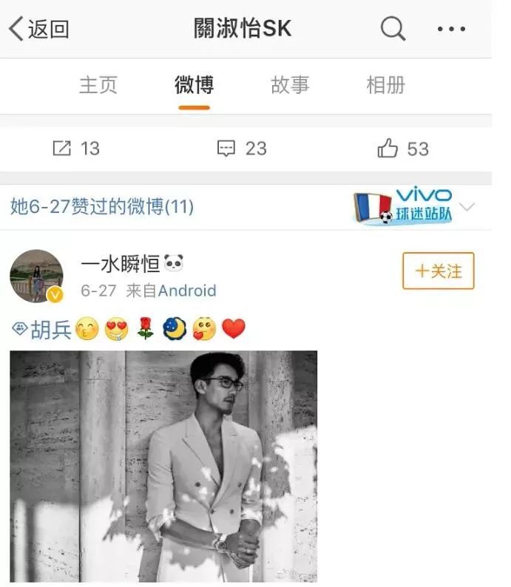Viewport: 511px width, 587px height.
Task: Tap the repost icon with 13
Action: click(x=62, y=149)
